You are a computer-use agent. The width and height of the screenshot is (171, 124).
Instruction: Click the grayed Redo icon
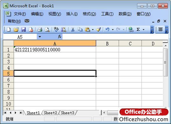click(x=118, y=30)
